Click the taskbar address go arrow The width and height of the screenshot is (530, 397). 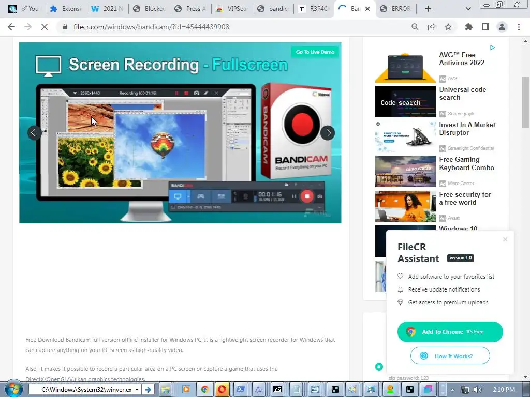(x=148, y=390)
